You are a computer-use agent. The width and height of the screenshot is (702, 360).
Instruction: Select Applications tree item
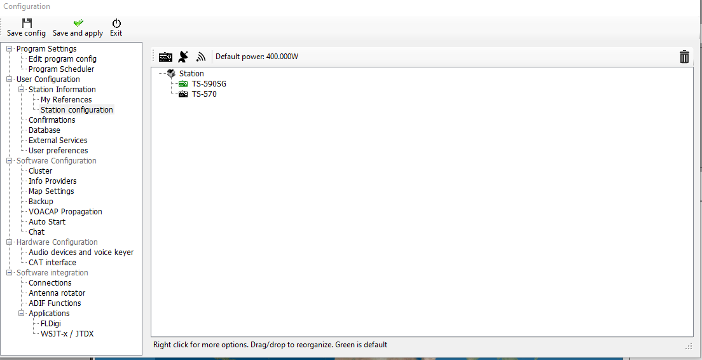[49, 314]
